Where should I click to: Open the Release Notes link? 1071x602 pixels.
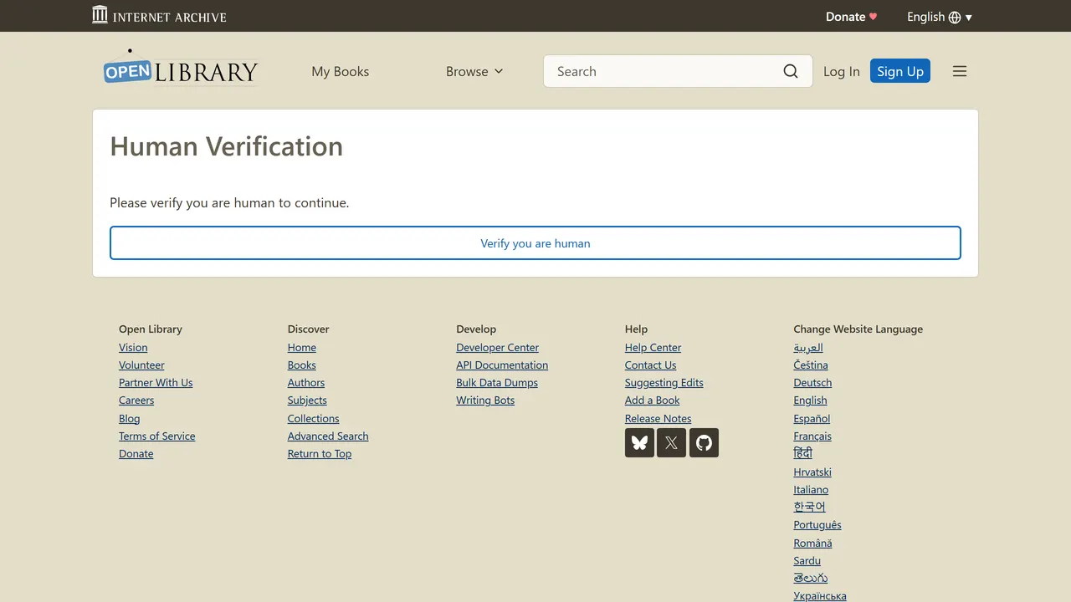[x=658, y=419]
